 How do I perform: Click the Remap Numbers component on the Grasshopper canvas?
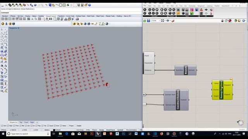click(222, 90)
